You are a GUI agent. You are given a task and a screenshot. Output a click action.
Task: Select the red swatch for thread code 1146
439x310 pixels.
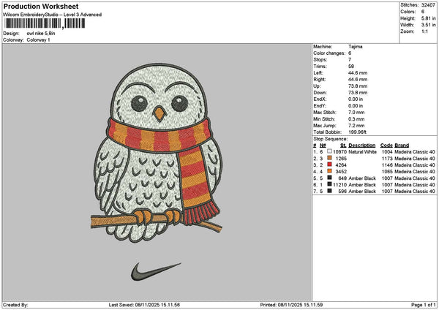pyautogui.click(x=329, y=165)
